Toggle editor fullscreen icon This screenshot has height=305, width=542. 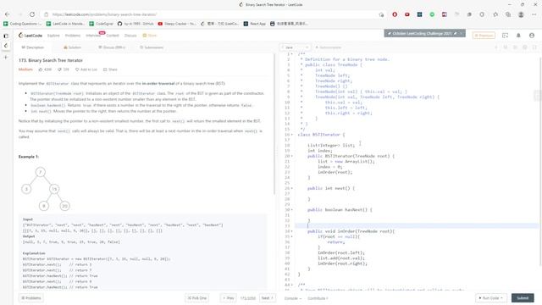tap(534, 47)
